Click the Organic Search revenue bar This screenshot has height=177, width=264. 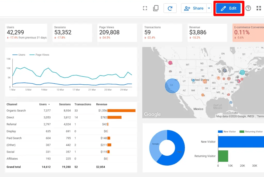121,110
